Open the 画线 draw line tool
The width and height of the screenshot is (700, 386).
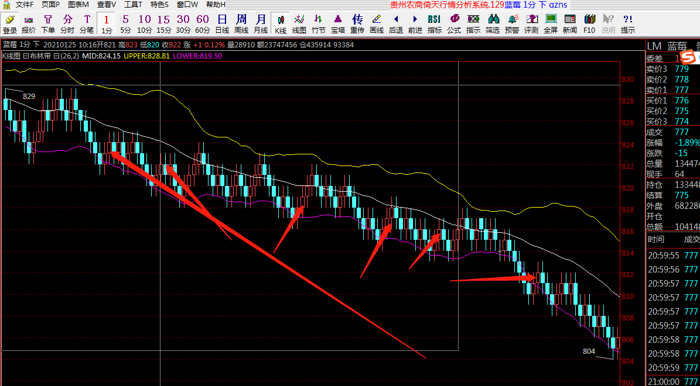click(x=377, y=24)
